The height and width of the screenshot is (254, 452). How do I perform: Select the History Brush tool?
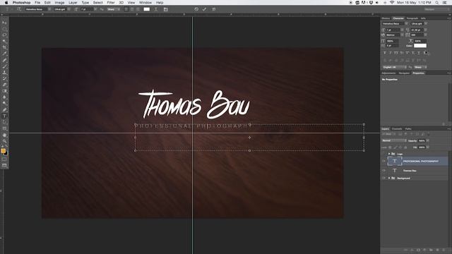(4, 78)
